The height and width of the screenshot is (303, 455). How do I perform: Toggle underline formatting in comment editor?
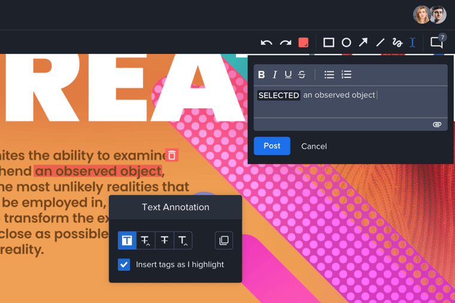point(288,75)
